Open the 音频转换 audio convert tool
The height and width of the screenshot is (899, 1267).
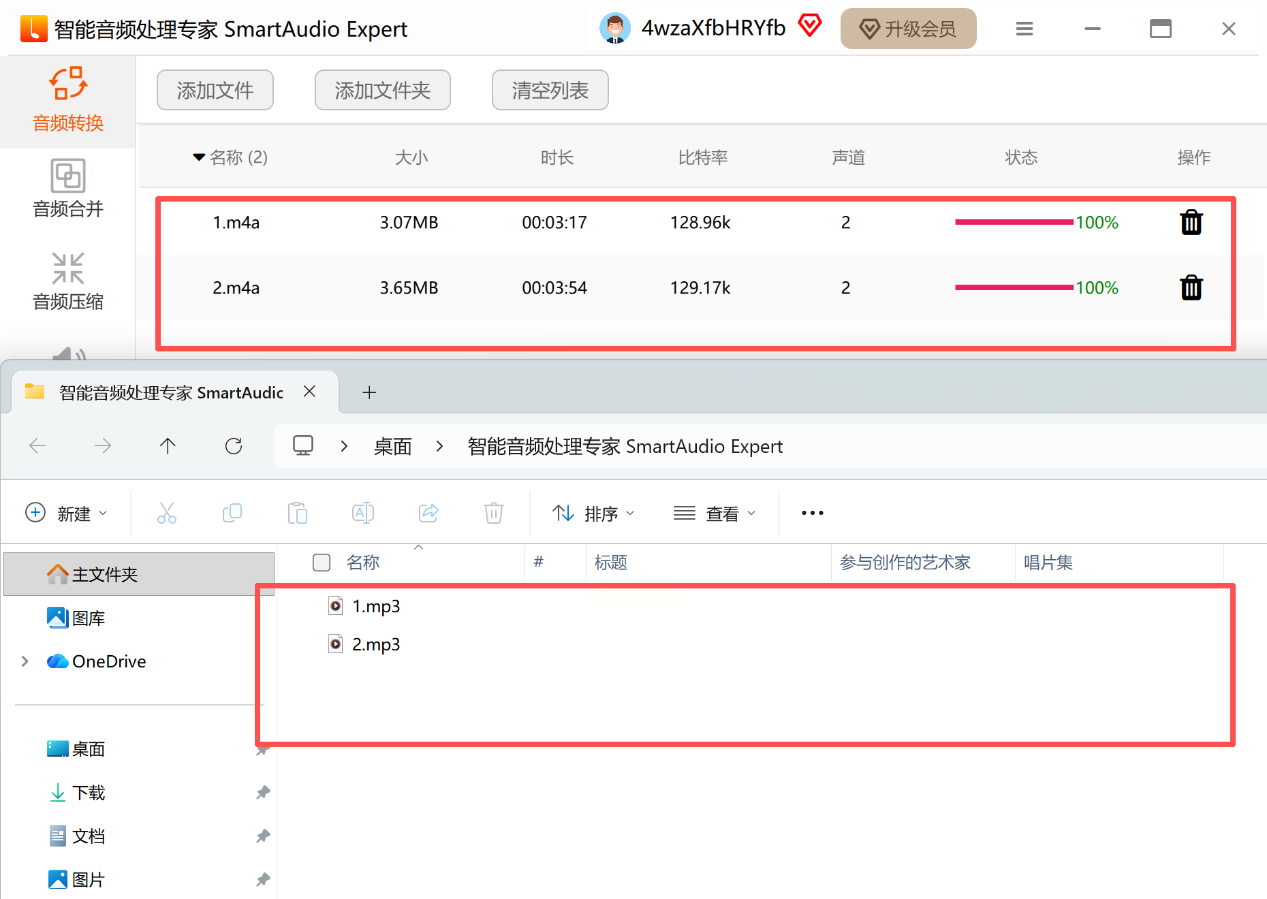[68, 100]
